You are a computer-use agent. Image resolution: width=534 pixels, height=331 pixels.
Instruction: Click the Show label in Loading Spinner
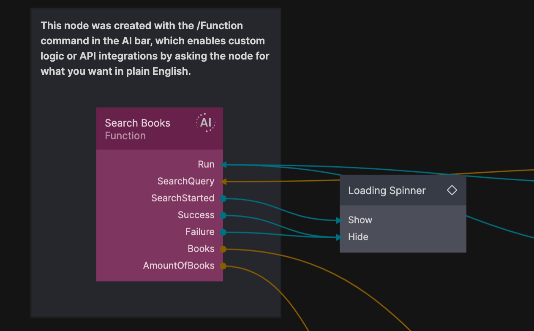click(x=360, y=220)
